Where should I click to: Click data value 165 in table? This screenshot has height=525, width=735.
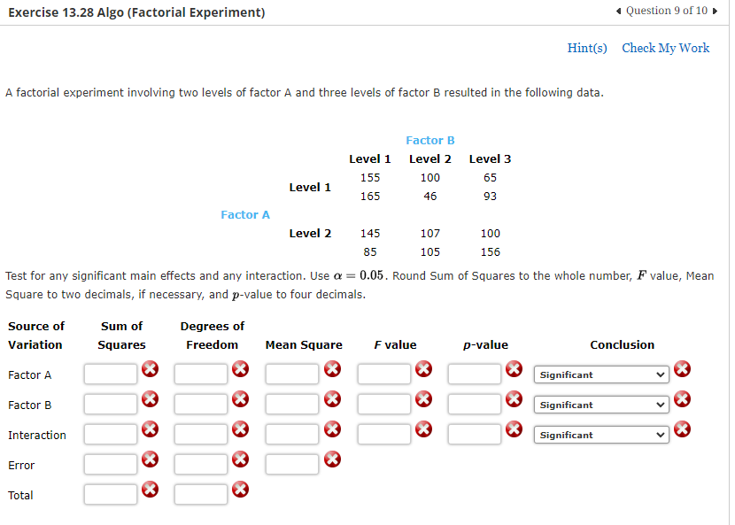370,196
